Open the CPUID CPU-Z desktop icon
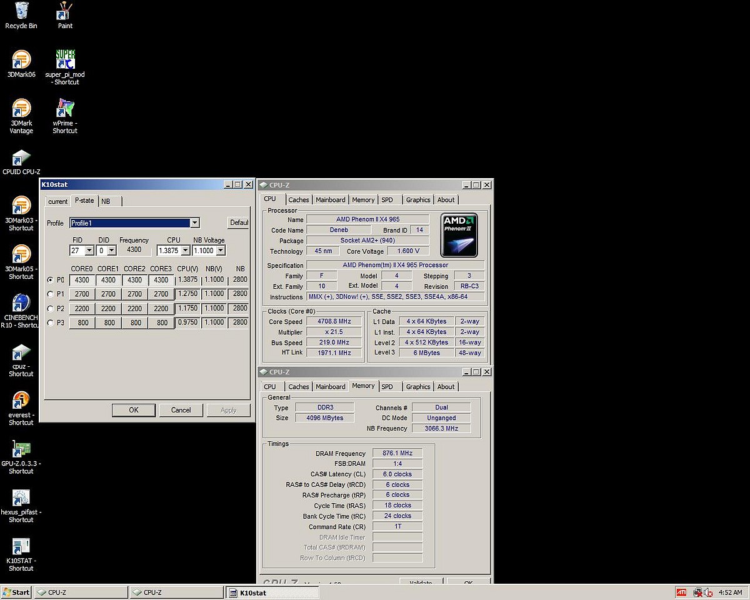This screenshot has width=750, height=600. point(21,162)
